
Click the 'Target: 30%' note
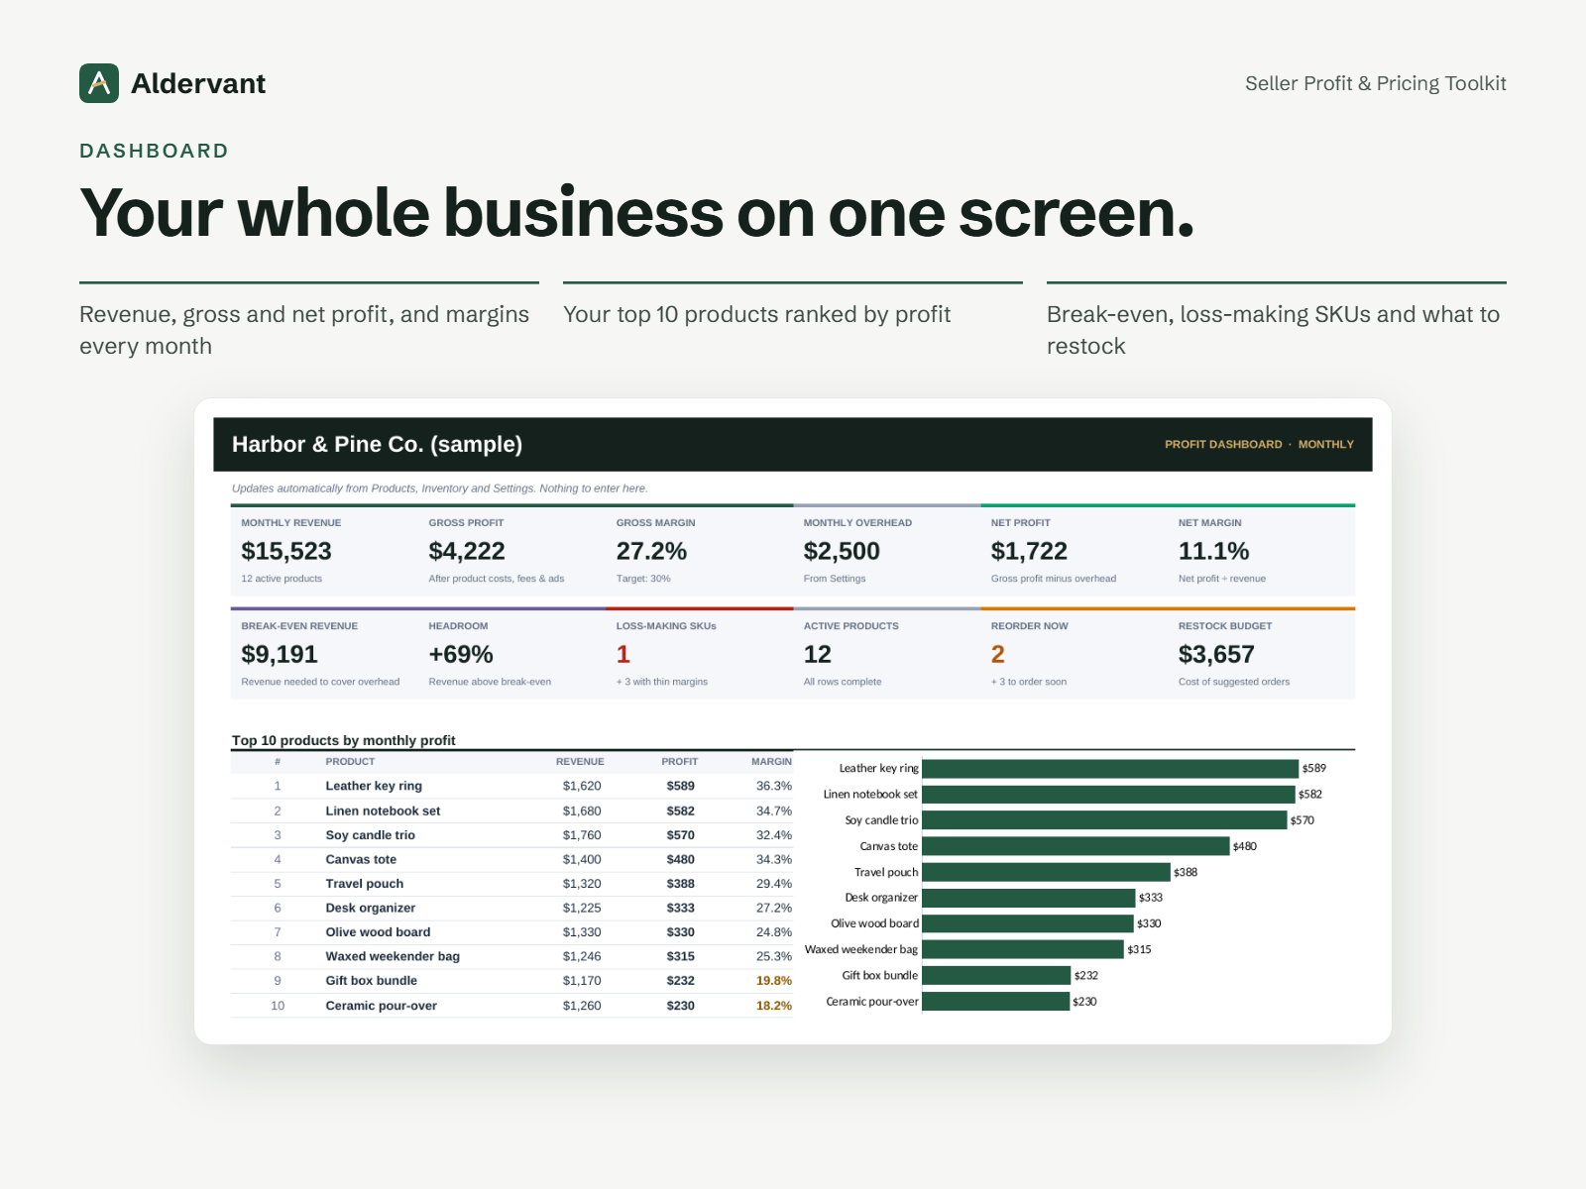tap(643, 579)
